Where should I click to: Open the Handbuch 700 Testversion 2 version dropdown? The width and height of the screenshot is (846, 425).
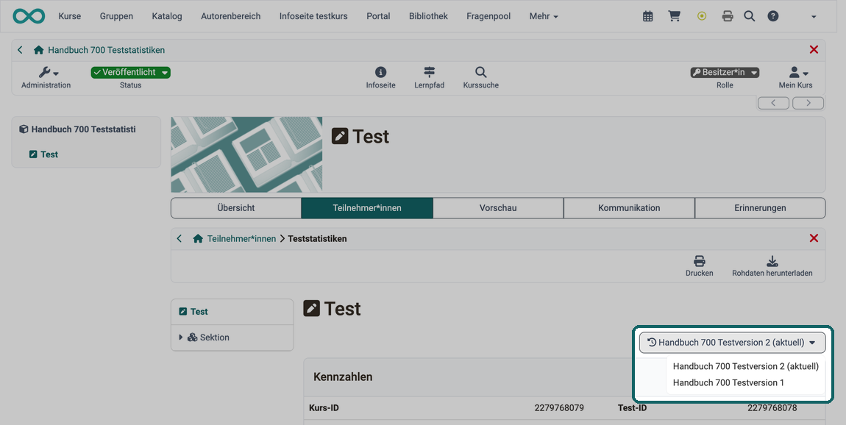(x=732, y=343)
